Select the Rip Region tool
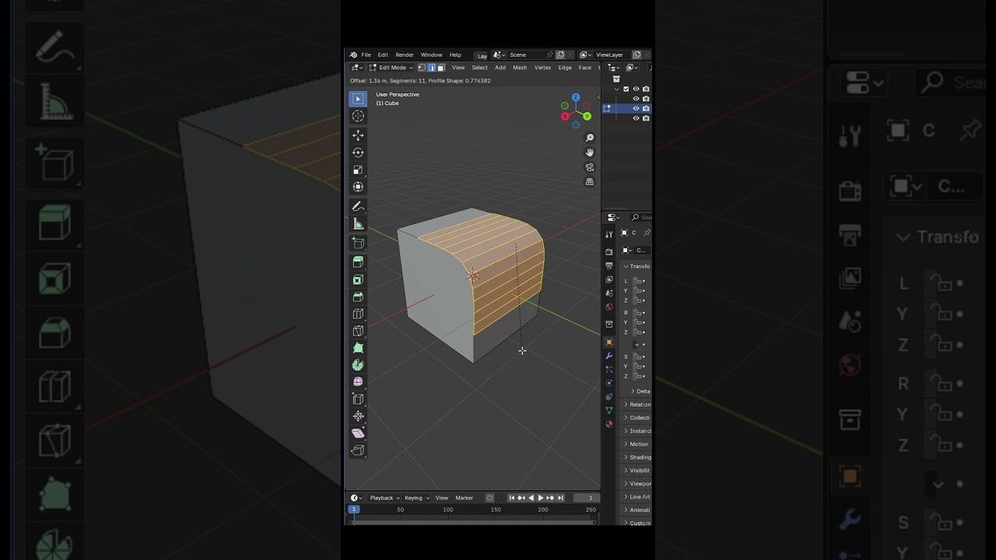Screen dimensions: 996x560 358,450
